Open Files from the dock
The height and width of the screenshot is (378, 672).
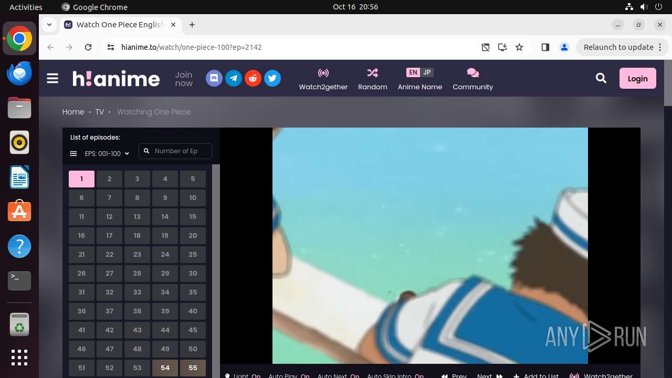(x=19, y=108)
